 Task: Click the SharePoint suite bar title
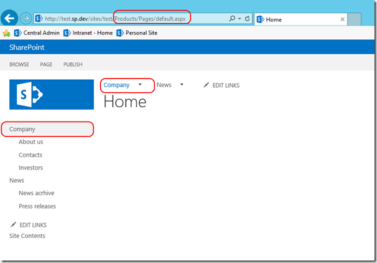tap(27, 47)
